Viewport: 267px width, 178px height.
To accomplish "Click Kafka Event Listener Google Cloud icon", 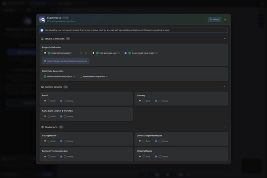I will pyautogui.click(x=61, y=117).
